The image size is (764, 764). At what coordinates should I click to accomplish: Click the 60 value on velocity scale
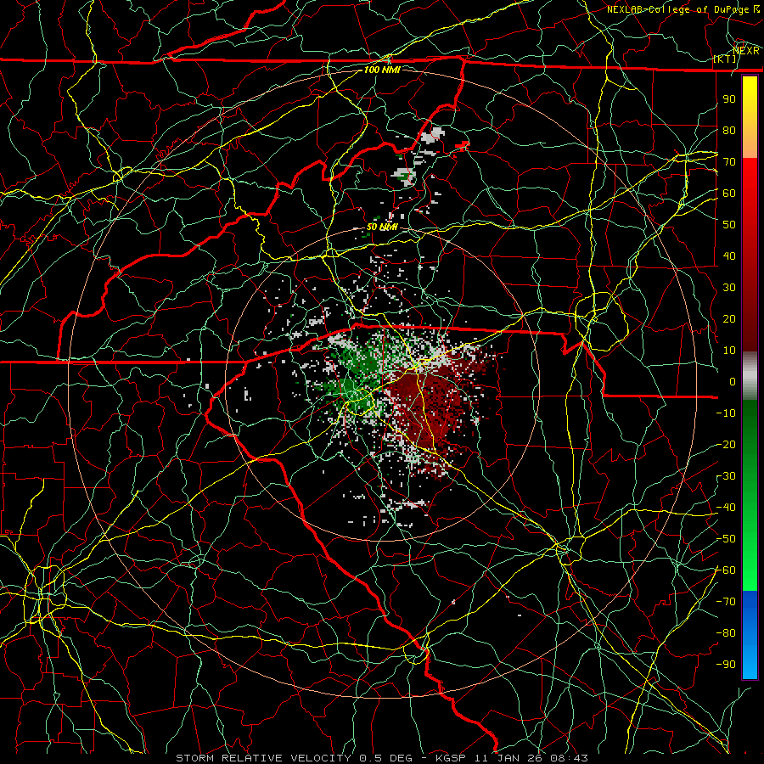(729, 193)
